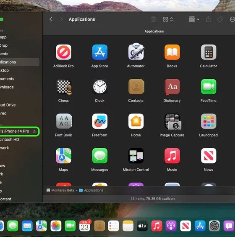Click Monterey Beta in path bar
The height and width of the screenshot is (237, 235).
pos(60,190)
